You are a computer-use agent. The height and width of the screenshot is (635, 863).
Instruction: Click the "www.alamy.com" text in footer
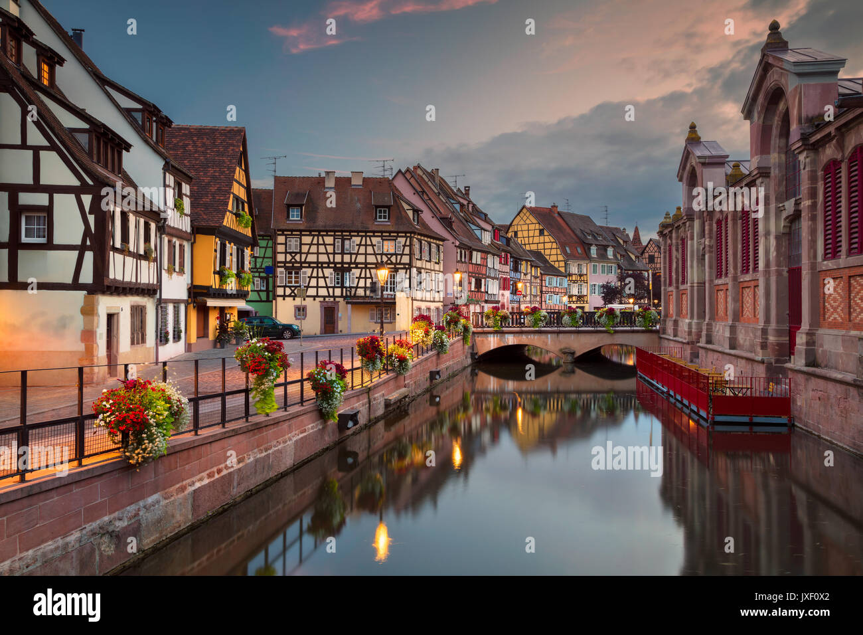785,614
